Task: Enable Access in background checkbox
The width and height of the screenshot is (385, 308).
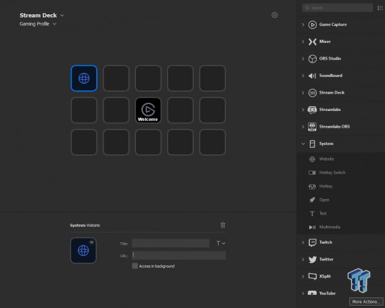Action: 135,266
